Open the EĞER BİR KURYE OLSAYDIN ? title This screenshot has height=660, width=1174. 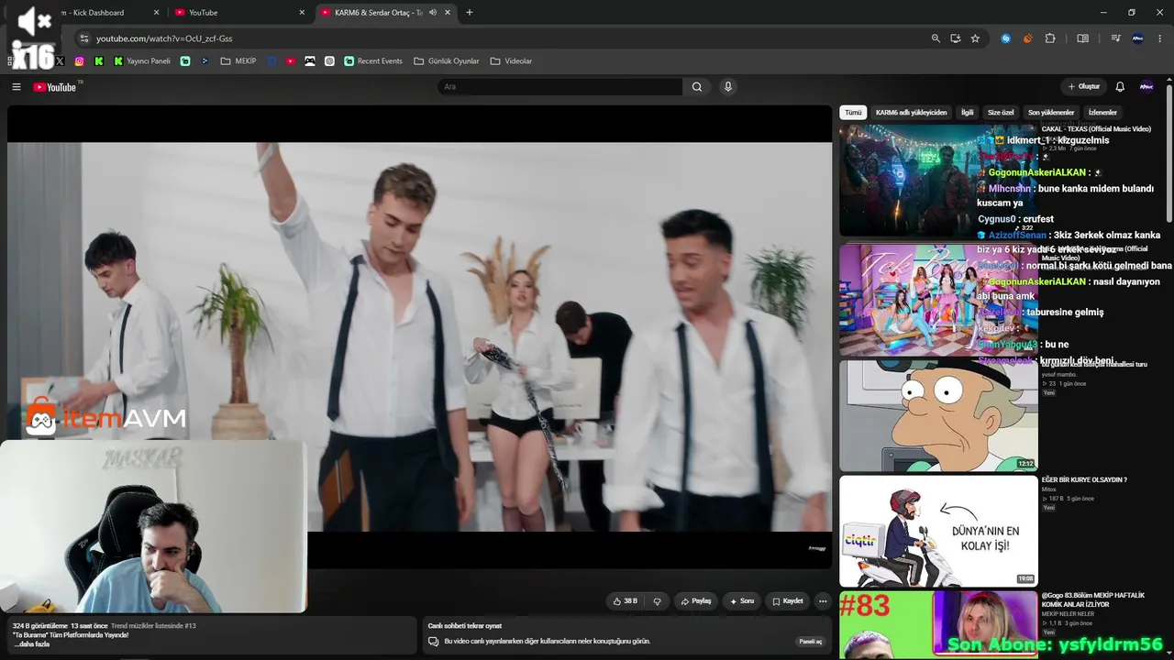click(1084, 480)
